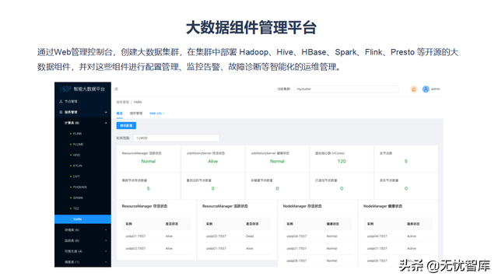
Task: Open the time range dropdown field
Action: (x=177, y=138)
